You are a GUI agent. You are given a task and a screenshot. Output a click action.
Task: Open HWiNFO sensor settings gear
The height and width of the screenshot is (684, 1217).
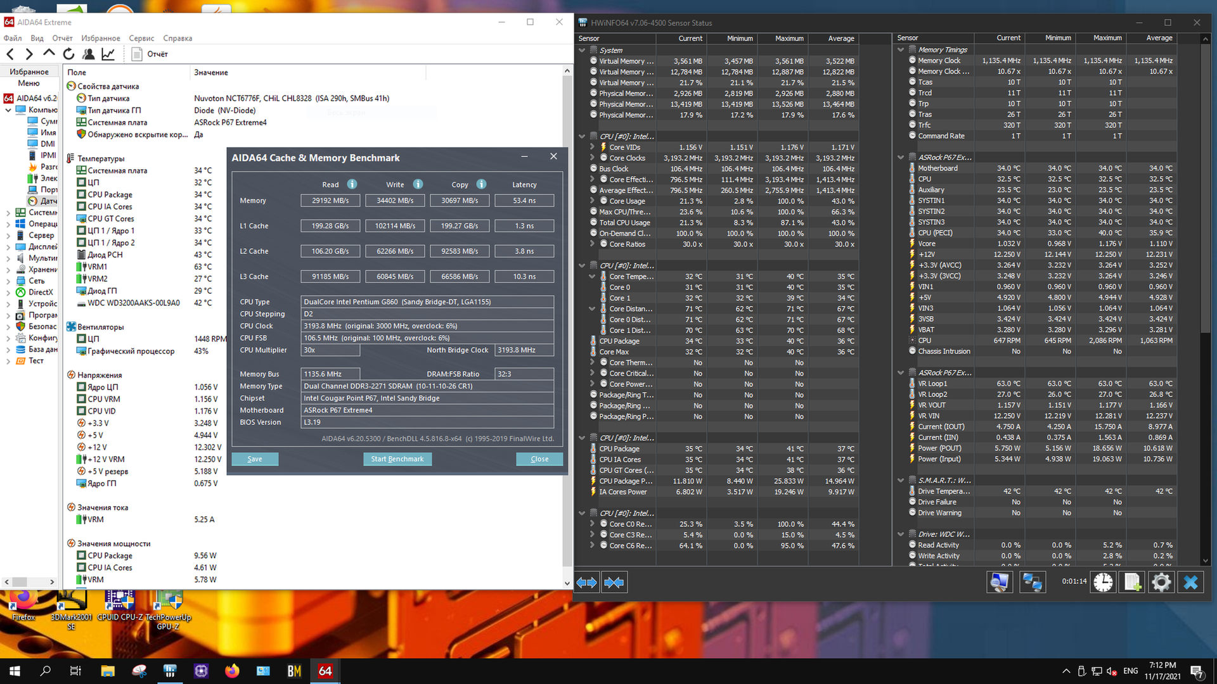click(x=1161, y=582)
